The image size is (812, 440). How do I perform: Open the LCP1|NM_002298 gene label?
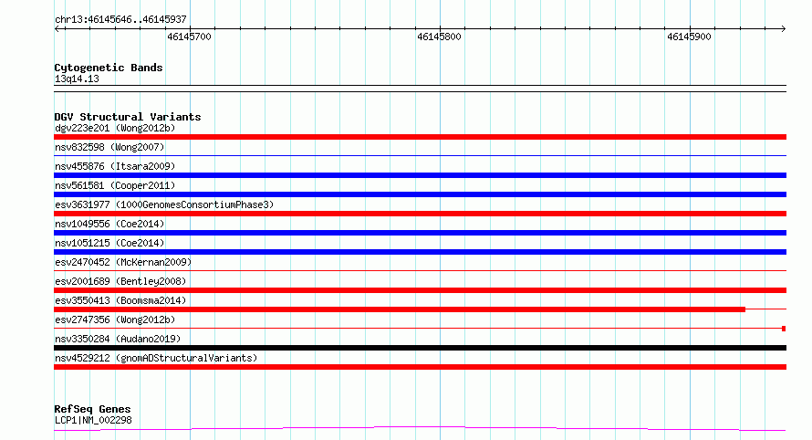pos(93,420)
